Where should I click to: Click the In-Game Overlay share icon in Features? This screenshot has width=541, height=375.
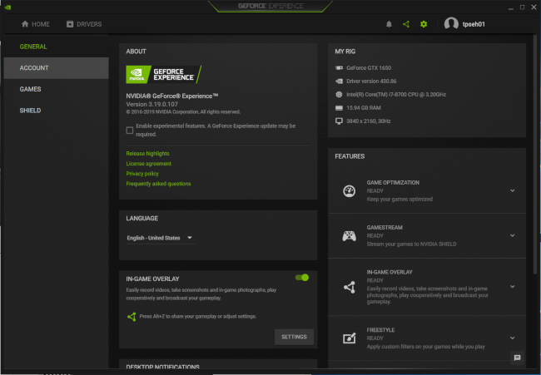point(350,287)
